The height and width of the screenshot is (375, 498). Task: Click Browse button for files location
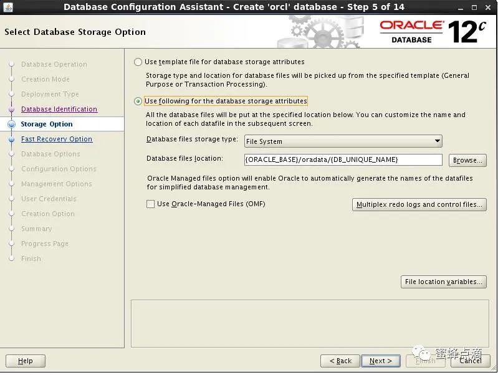pyautogui.click(x=467, y=160)
